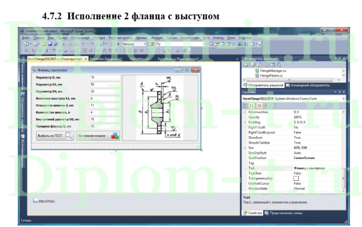362x227 pixels.
Task: Click the Толщина фланца b input field
Action: (105, 126)
